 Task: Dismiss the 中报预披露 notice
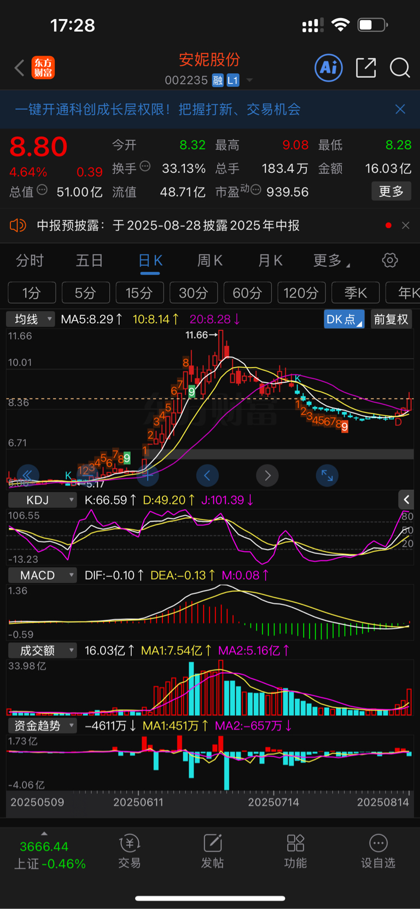coord(405,225)
